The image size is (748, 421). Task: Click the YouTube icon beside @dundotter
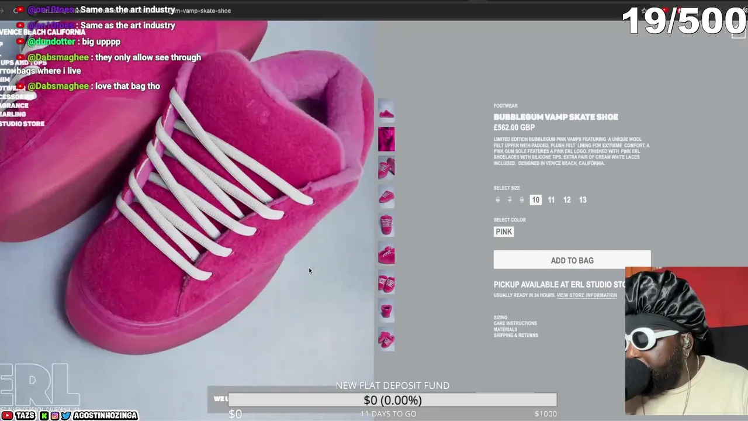point(21,42)
